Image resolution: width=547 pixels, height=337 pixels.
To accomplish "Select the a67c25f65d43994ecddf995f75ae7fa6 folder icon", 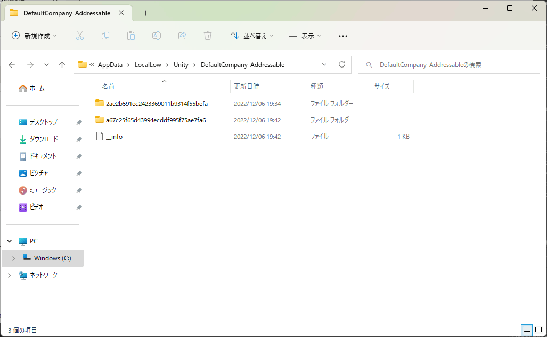I will point(100,120).
